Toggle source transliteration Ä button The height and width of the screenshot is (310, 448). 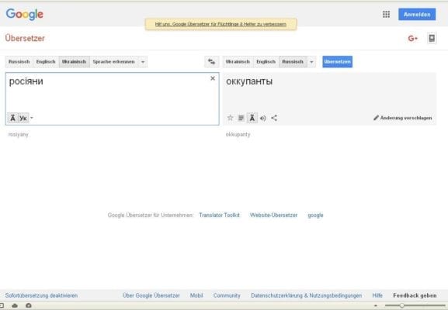click(12, 118)
